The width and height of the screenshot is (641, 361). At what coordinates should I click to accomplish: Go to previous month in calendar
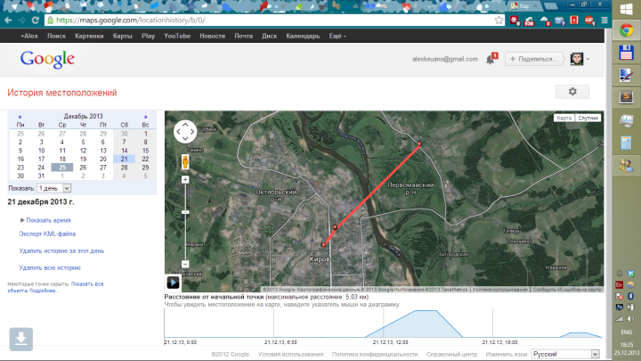coord(20,117)
